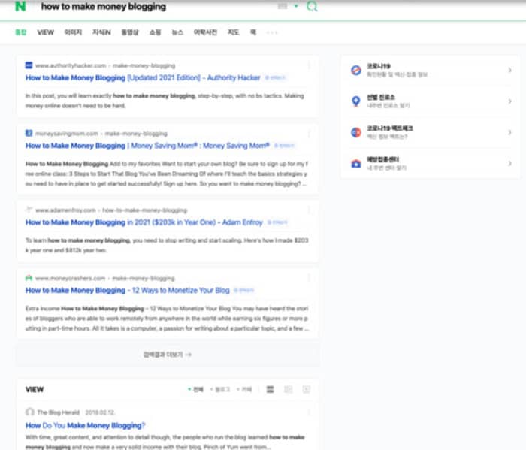Switch VIEW section to list layout icon

270,389
